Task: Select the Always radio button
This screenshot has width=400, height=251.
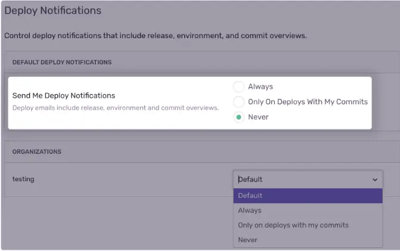Action: coord(238,87)
